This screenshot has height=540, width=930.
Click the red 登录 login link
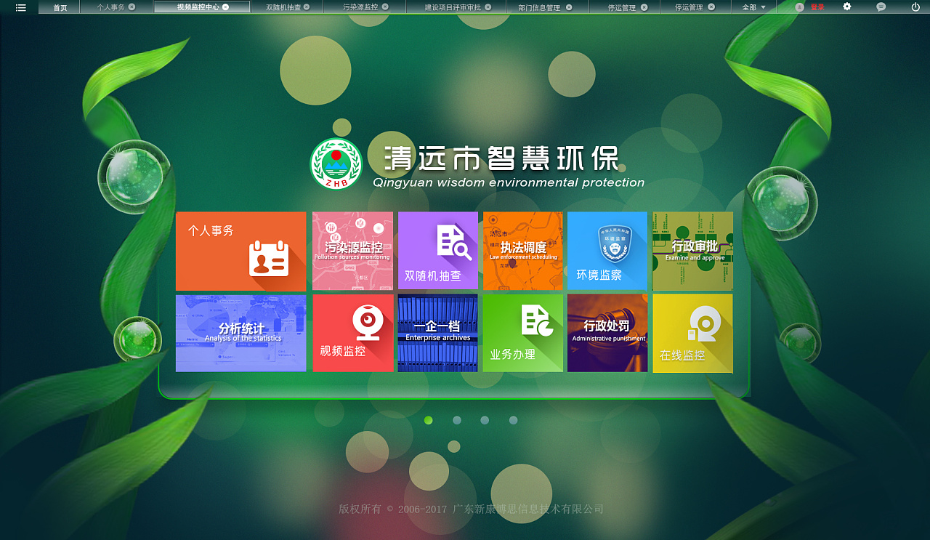click(x=818, y=7)
